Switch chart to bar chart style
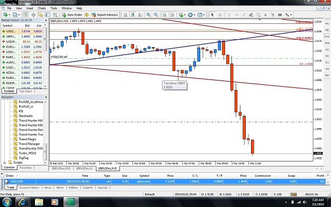This screenshot has height=207, width=331. coord(126,15)
